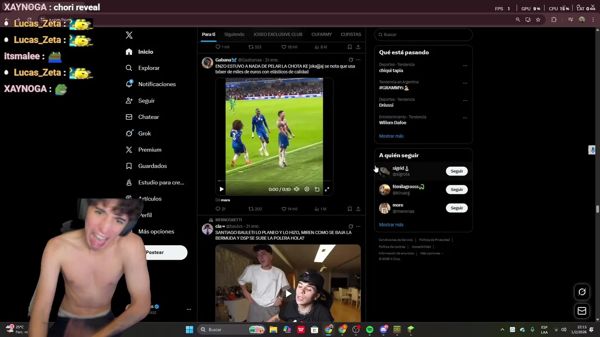Open the Premium page
This screenshot has width=600, height=337.
tap(143, 150)
